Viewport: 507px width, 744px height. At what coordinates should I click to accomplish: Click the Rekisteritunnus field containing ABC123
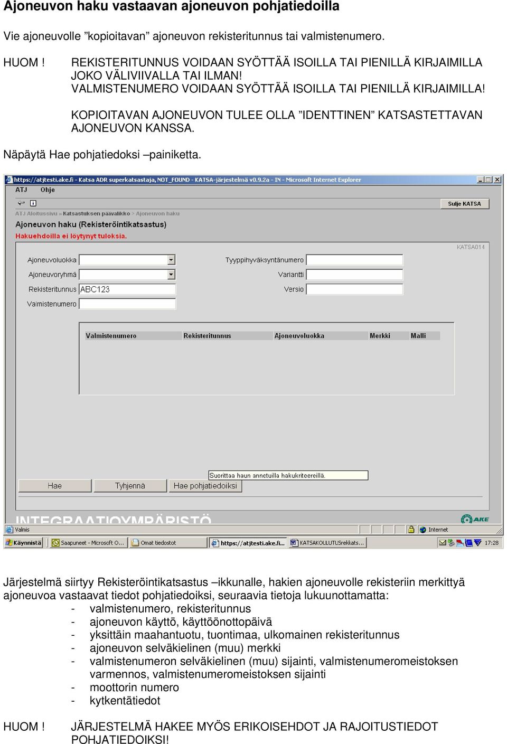(127, 289)
